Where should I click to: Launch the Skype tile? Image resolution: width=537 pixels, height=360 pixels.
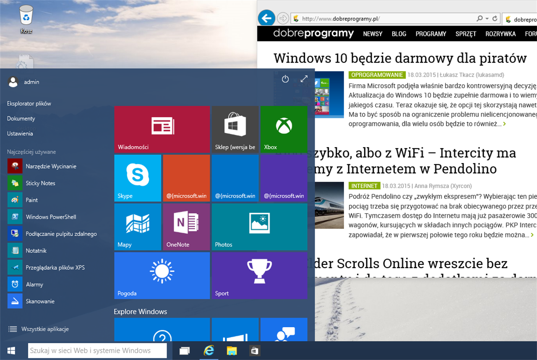point(138,178)
